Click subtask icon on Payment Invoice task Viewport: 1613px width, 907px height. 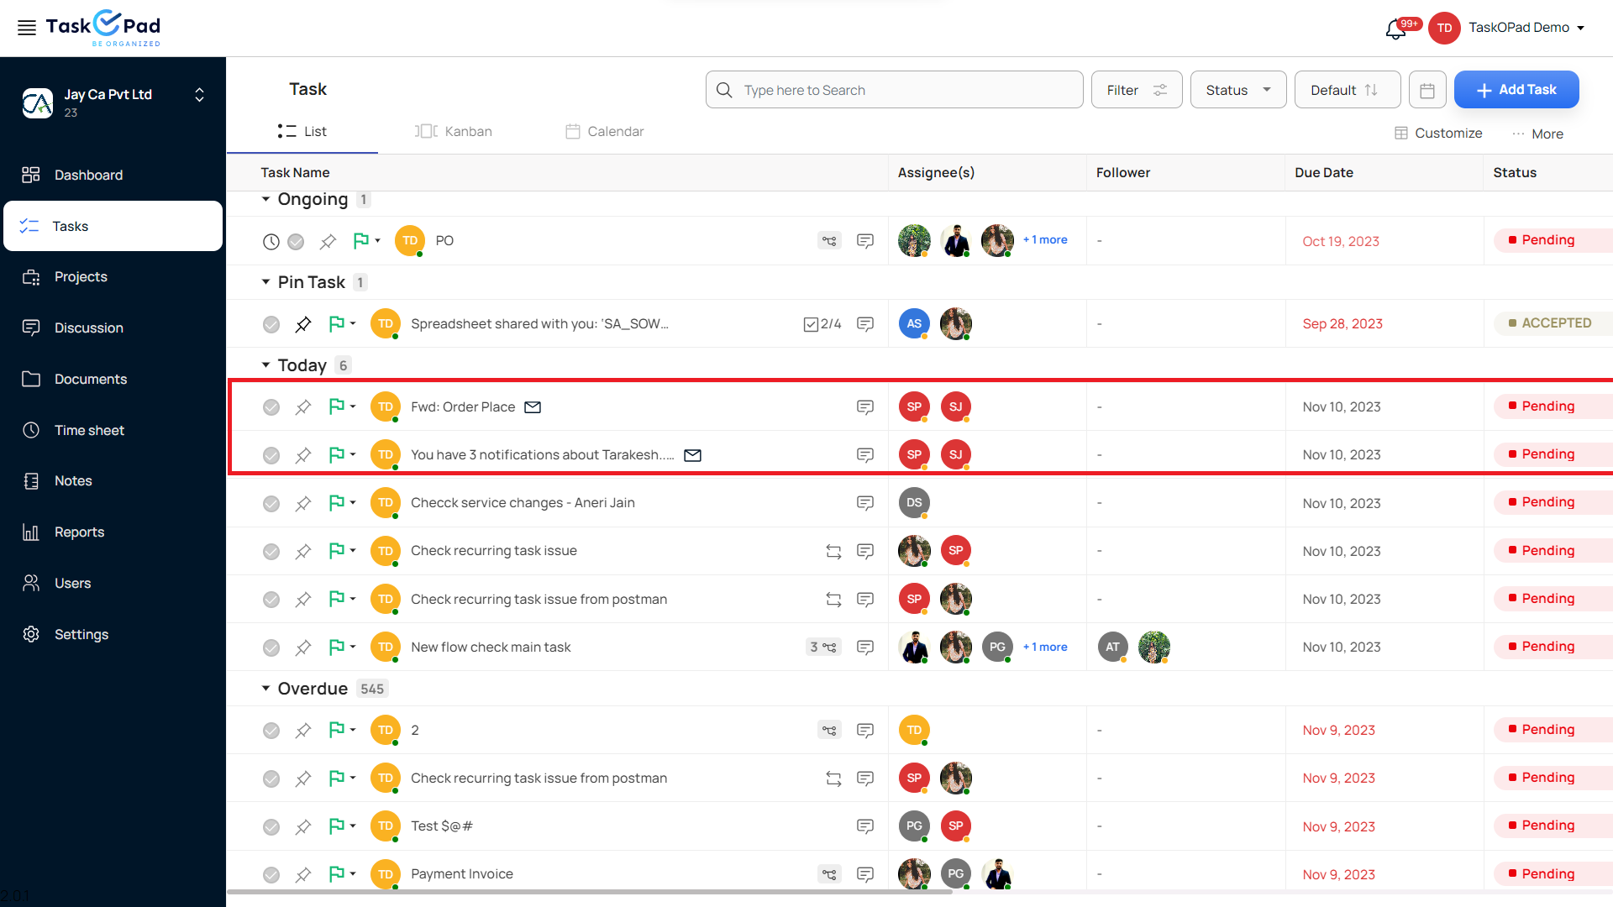[829, 874]
